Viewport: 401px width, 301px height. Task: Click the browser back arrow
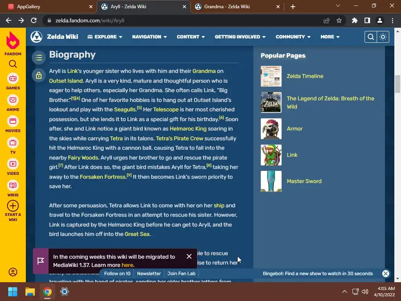[x=9, y=20]
